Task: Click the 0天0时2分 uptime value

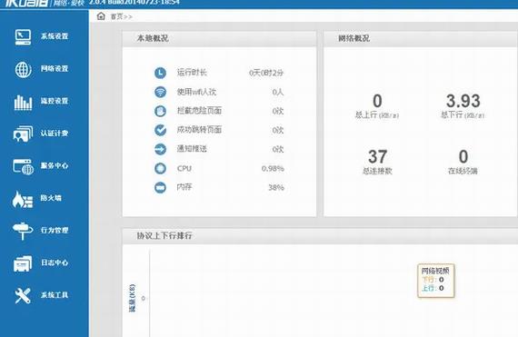Action: pyautogui.click(x=266, y=73)
